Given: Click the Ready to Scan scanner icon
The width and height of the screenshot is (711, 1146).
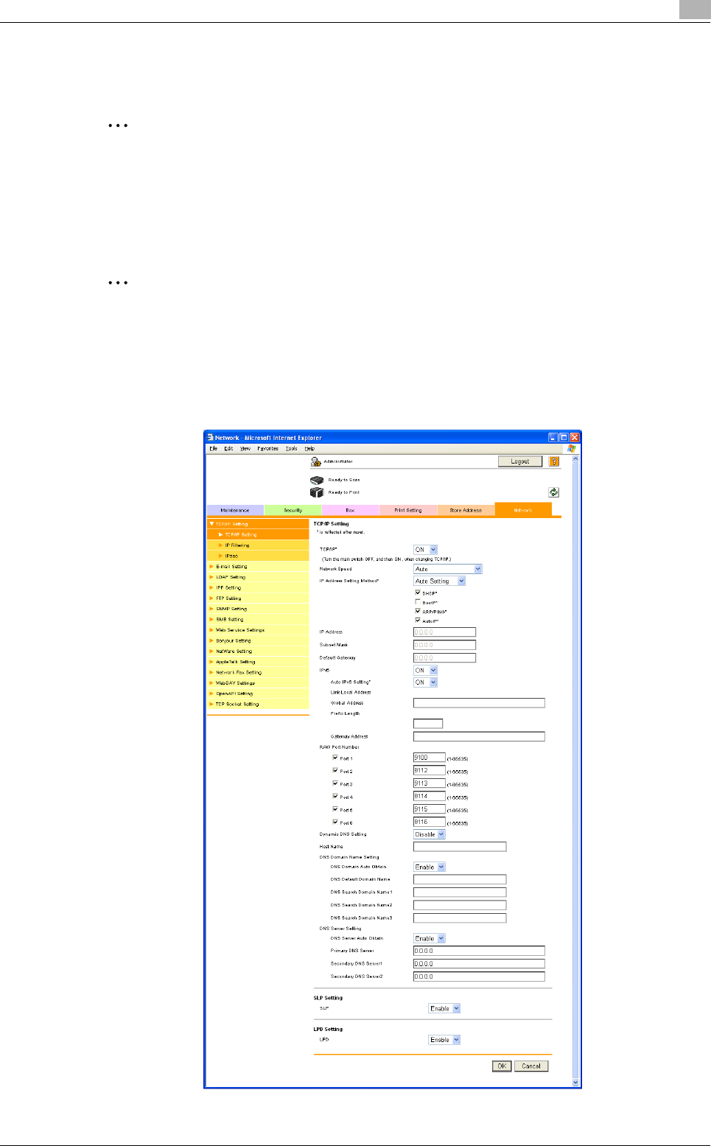Looking at the screenshot, I should [317, 480].
